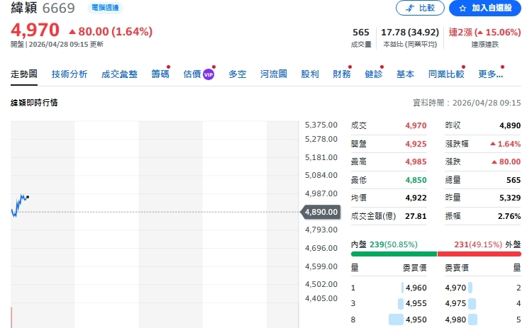Screen dimensions: 527x328
Task: Click the 緯穎即時行情 heading
Action: click(x=34, y=103)
